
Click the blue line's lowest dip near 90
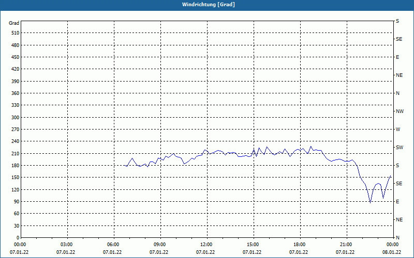tap(370, 203)
